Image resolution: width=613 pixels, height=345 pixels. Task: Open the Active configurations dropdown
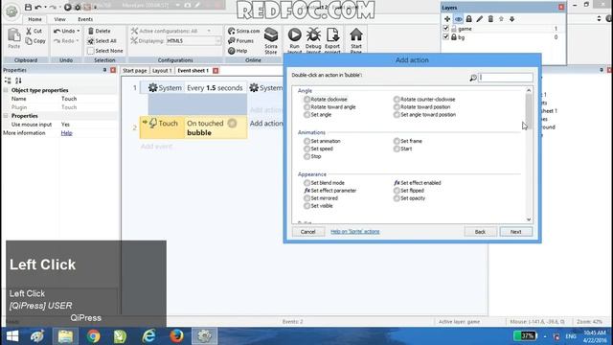(209, 31)
